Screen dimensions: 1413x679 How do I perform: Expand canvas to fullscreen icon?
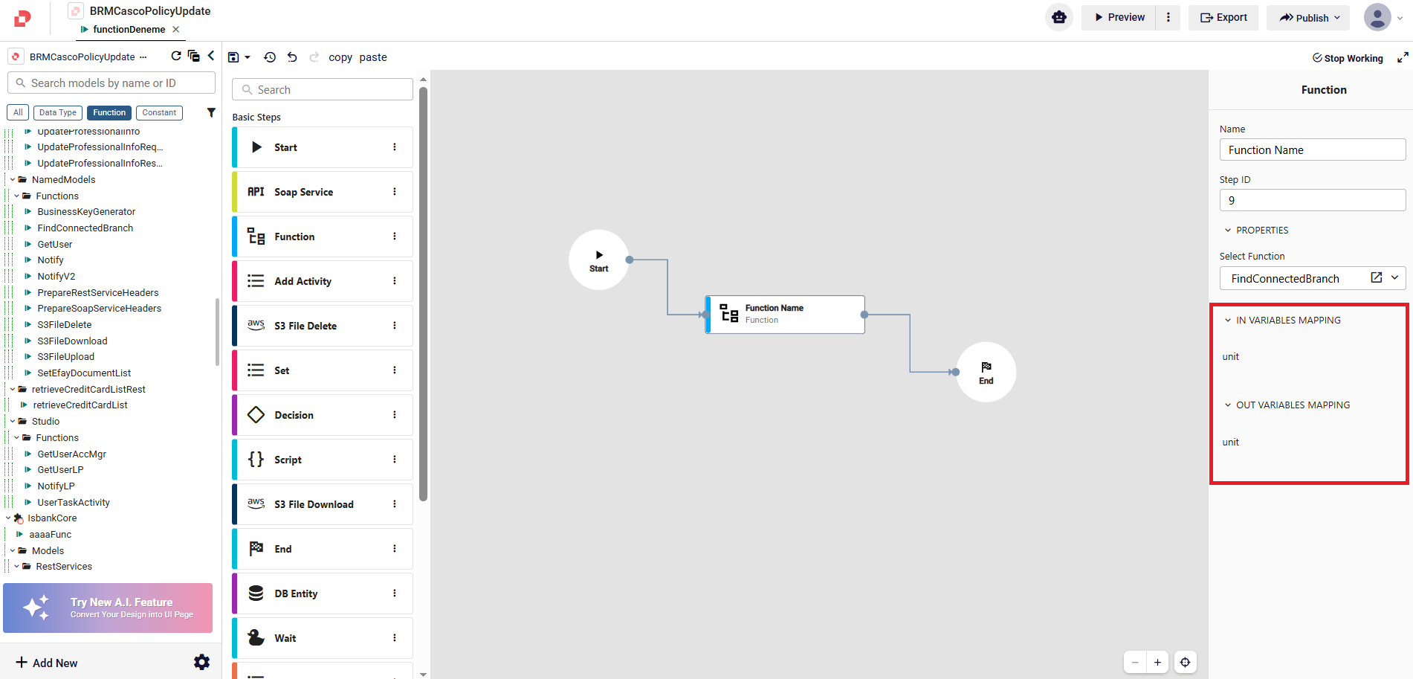click(1403, 57)
